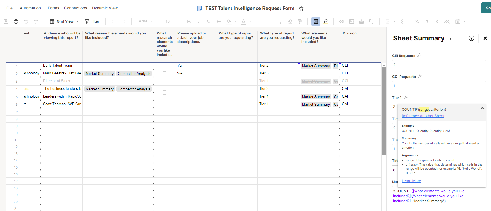Close the Sheet Summary panel

(x=485, y=38)
